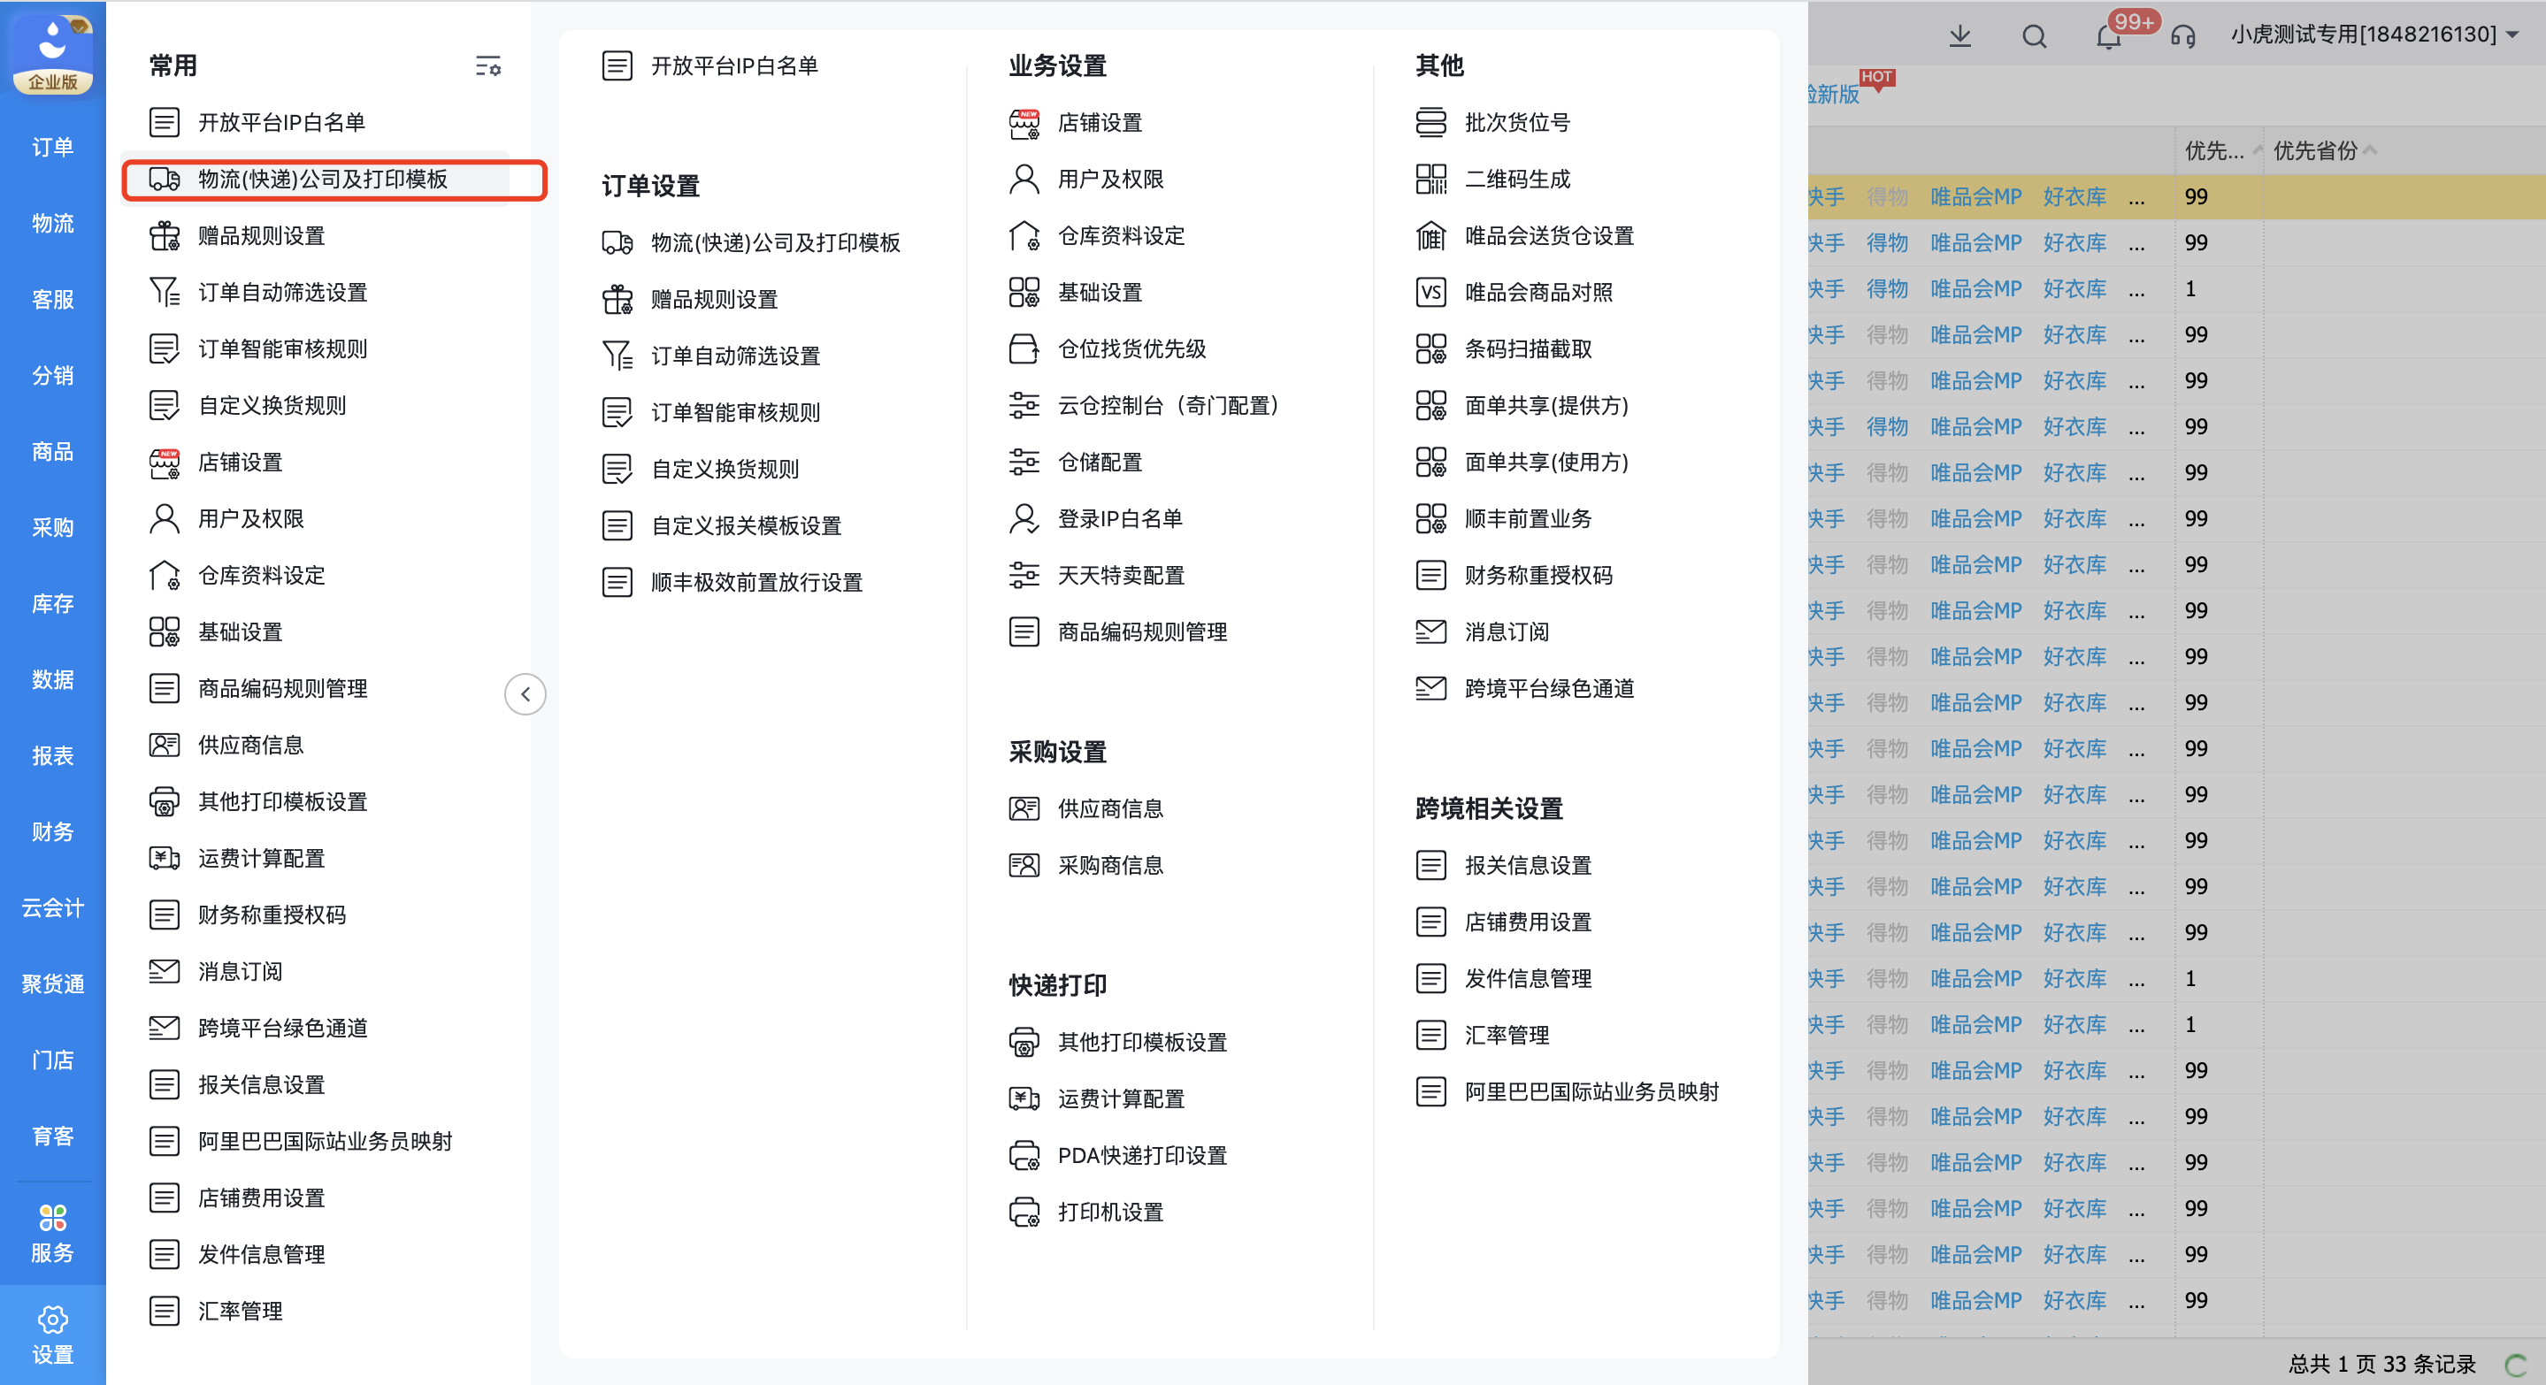Sort by the 优先省份 column header
2546x1385 pixels.
(2324, 151)
